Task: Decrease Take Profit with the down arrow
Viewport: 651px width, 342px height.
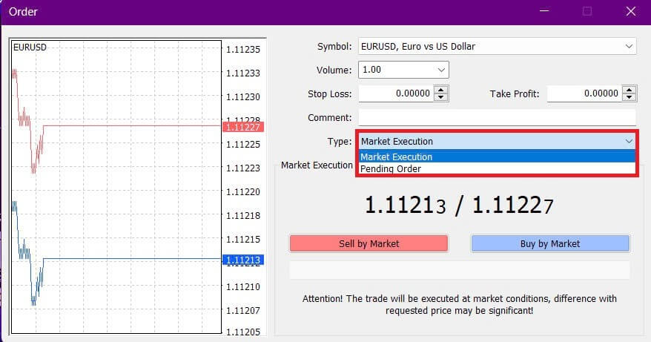Action: coord(629,97)
